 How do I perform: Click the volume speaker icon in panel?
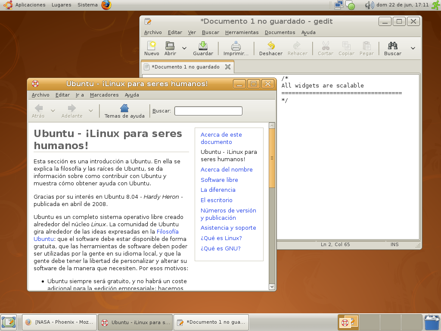pos(369,5)
